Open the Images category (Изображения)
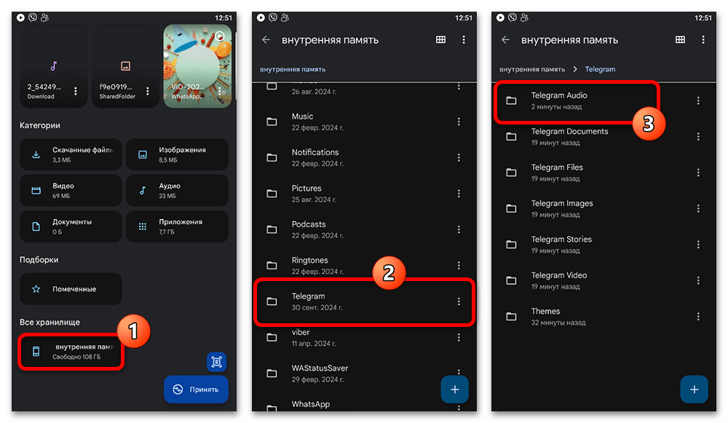This screenshot has height=423, width=728. pos(177,154)
